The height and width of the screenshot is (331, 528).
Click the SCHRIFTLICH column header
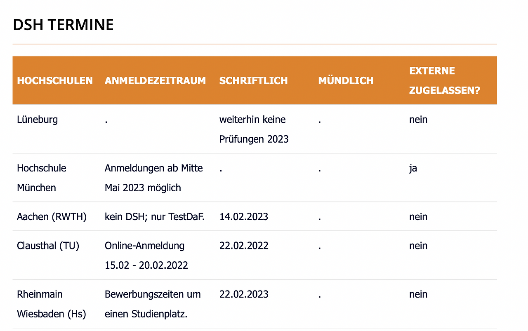pyautogui.click(x=253, y=80)
